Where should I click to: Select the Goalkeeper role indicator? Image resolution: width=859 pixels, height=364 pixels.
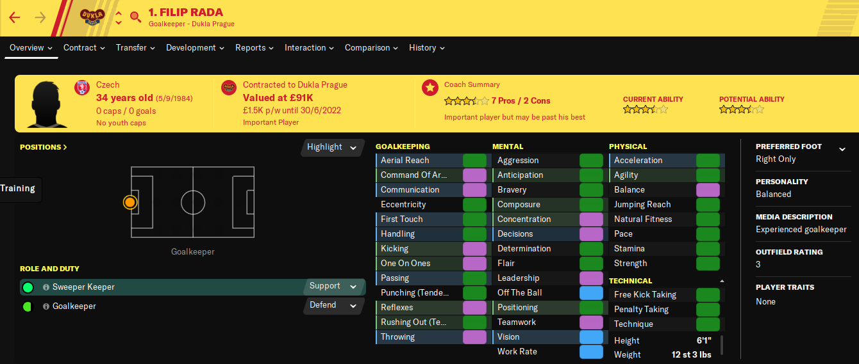point(28,306)
